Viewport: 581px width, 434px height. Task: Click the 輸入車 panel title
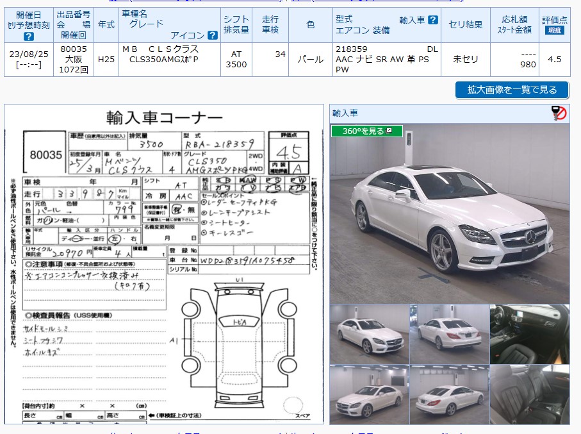coord(345,113)
